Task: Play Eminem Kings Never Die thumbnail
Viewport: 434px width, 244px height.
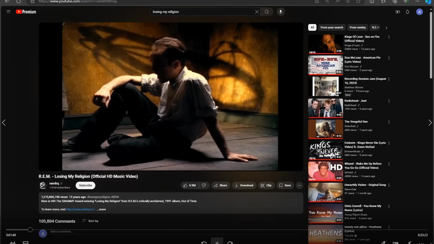Action: (325, 150)
